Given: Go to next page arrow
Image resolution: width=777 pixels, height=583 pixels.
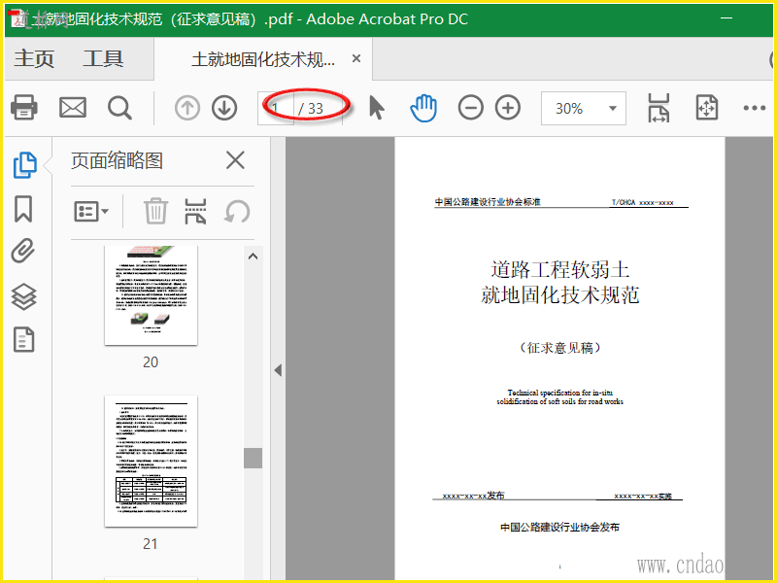Looking at the screenshot, I should pos(224,108).
